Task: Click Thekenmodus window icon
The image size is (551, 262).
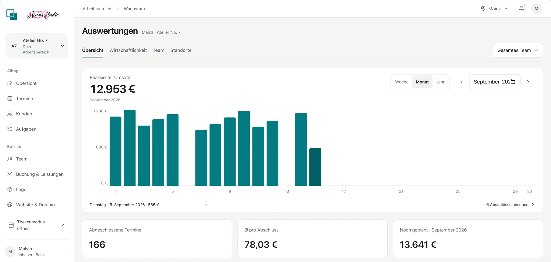Action: click(x=11, y=225)
